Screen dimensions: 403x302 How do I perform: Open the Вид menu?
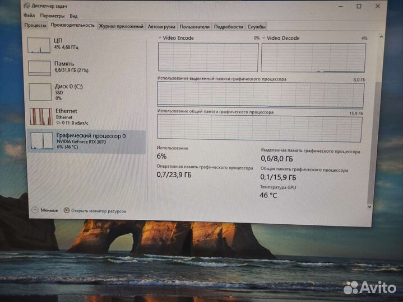(73, 16)
